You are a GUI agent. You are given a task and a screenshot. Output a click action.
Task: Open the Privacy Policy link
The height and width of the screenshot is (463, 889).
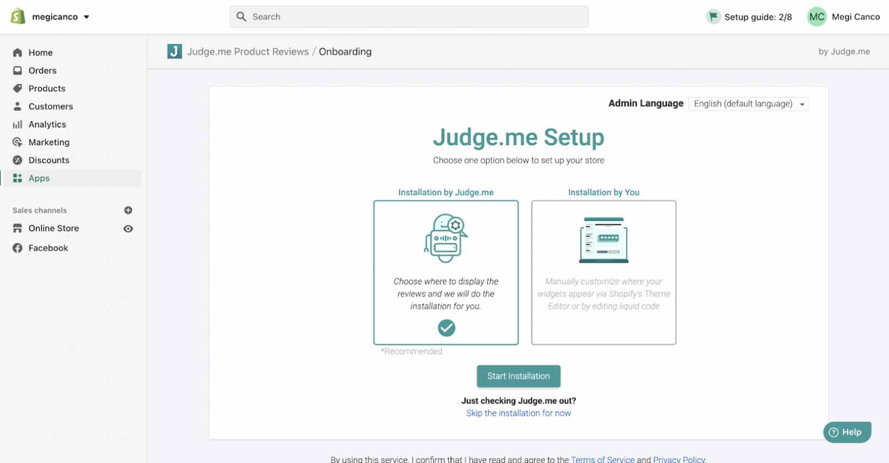[679, 459]
